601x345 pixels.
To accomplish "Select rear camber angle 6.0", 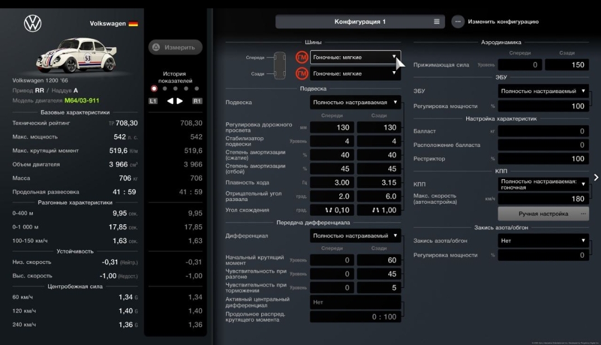I will [379, 196].
